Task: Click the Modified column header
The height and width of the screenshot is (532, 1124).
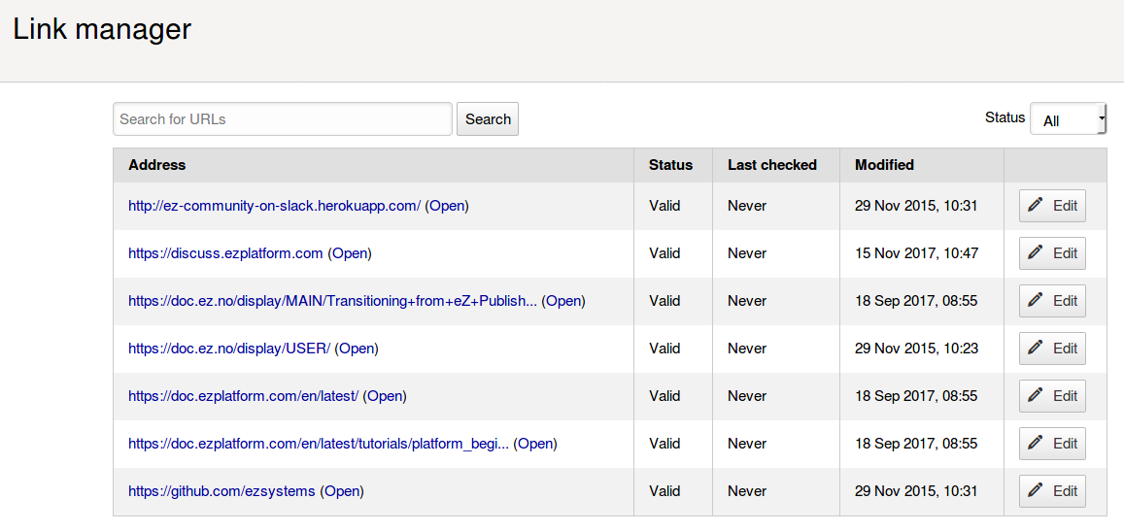Action: pos(884,165)
